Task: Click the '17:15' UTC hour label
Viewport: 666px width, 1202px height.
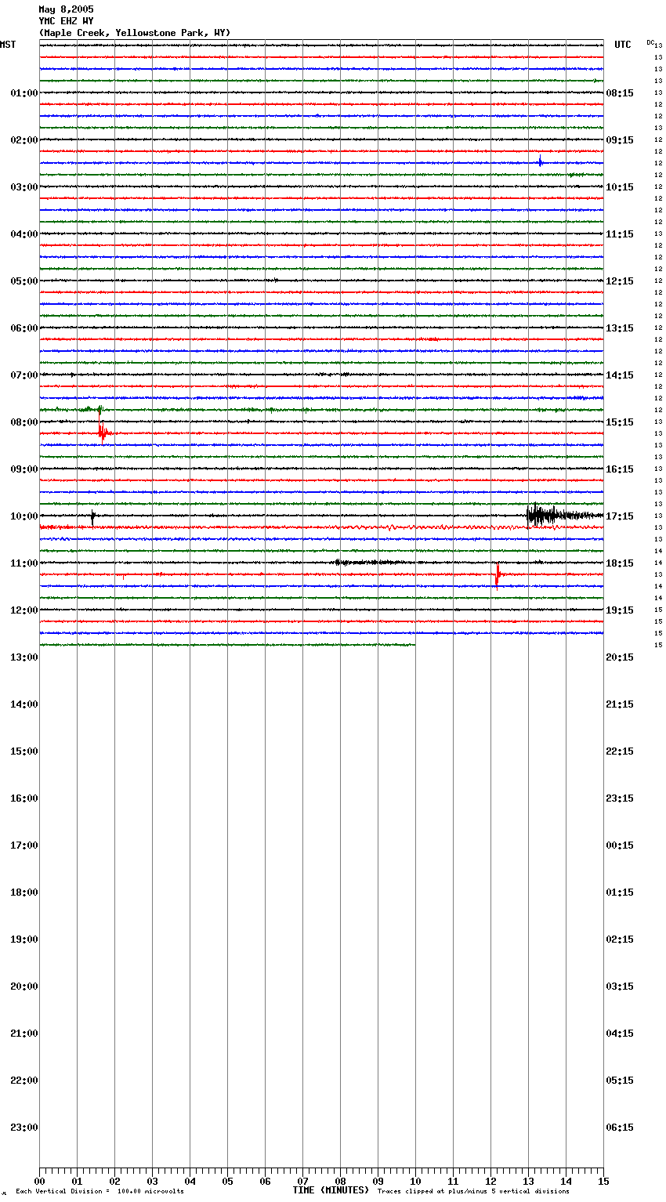Action: click(x=620, y=516)
